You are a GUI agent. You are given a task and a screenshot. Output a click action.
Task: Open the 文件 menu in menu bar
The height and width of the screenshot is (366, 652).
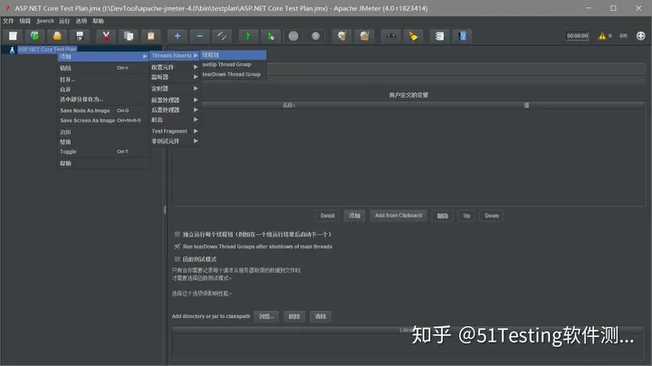click(x=8, y=21)
